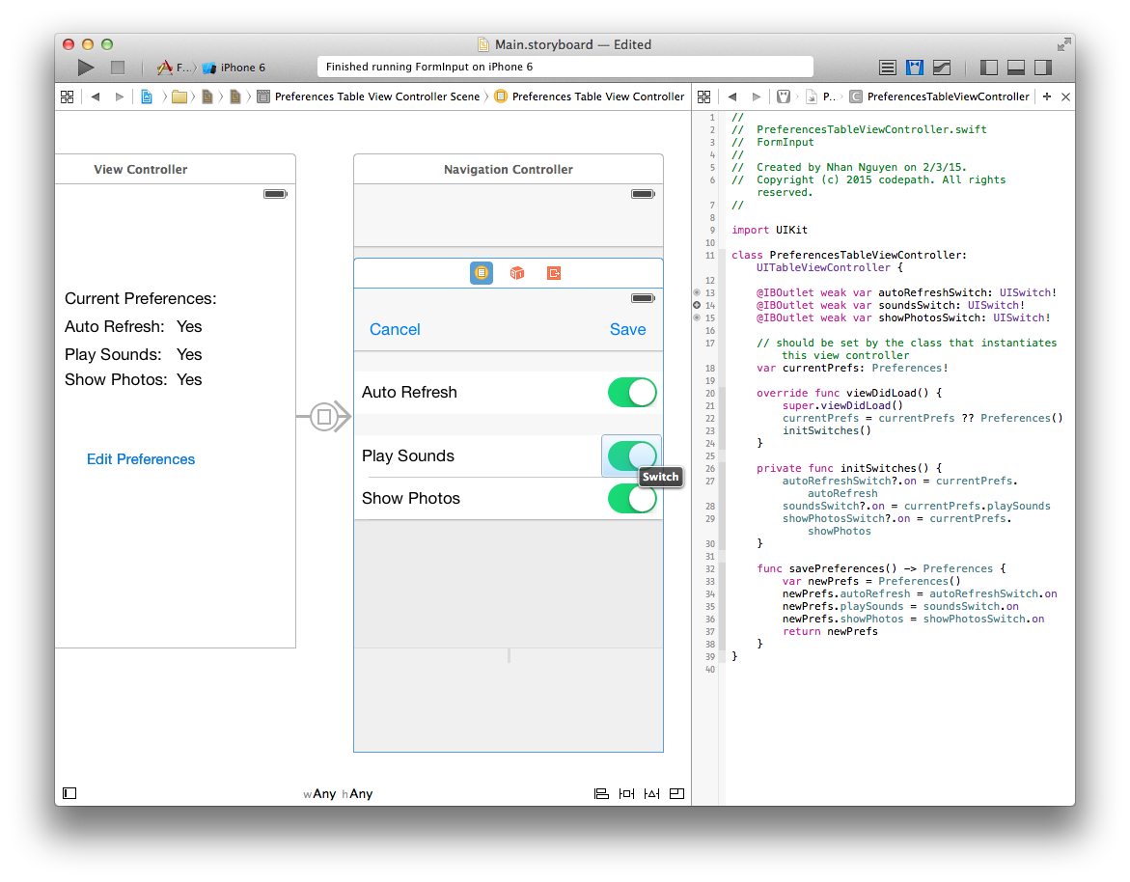Open the folder group in storyboard jump bar

click(x=179, y=96)
